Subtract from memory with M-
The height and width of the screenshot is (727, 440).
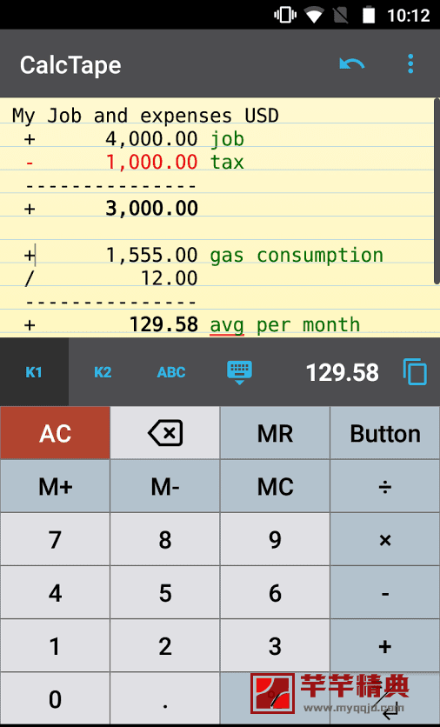tap(165, 486)
